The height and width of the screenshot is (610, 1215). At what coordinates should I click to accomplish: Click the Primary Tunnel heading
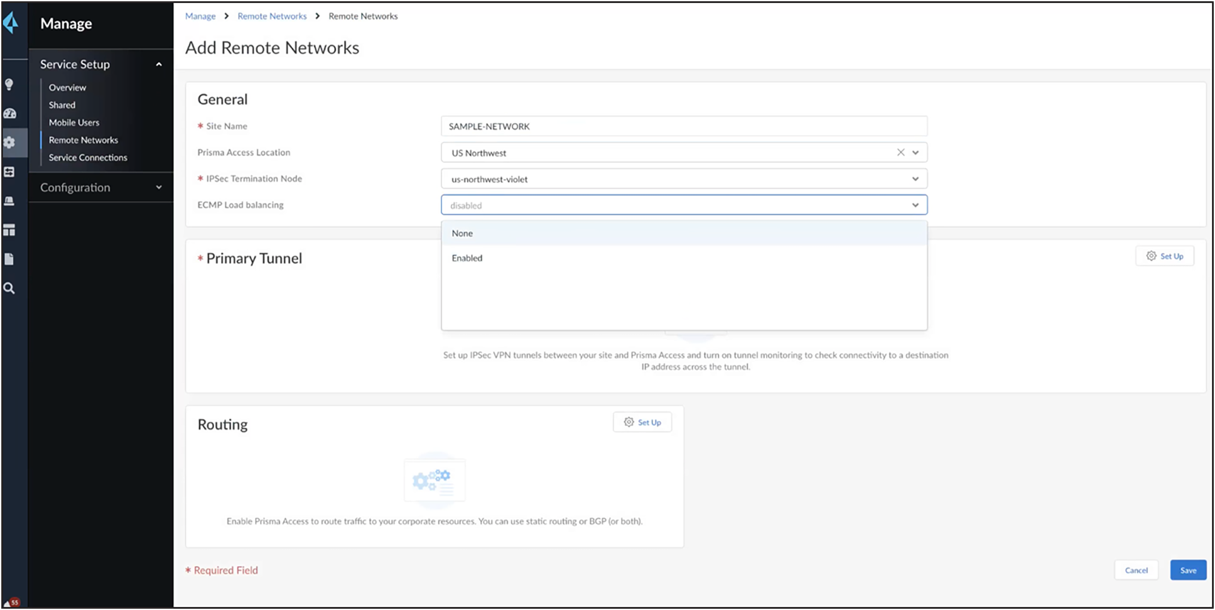(x=254, y=258)
